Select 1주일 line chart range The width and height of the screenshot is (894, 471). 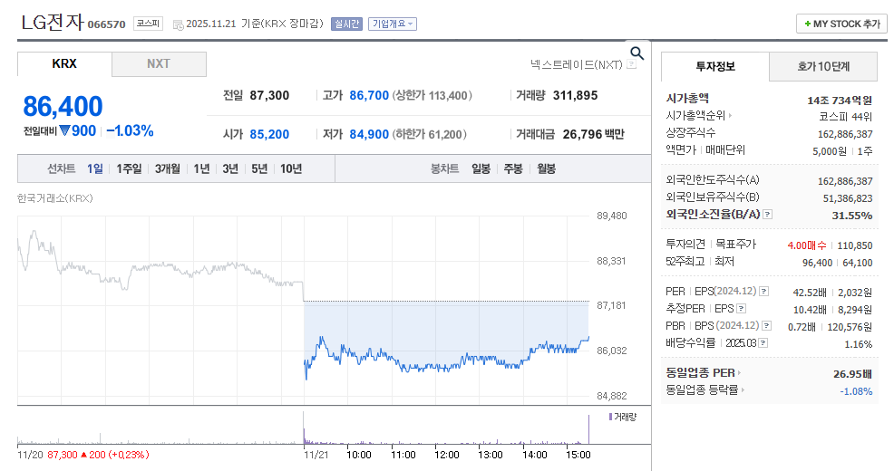[x=129, y=168]
